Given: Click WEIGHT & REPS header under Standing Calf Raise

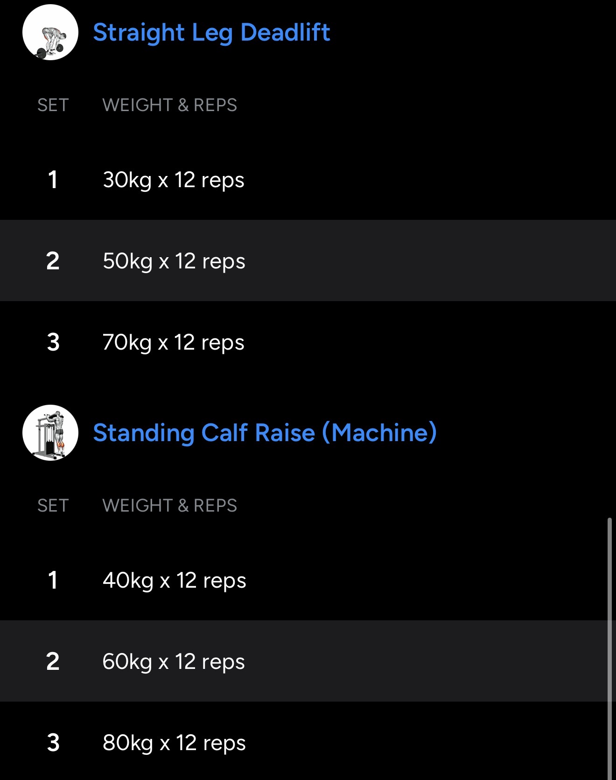Looking at the screenshot, I should coord(169,506).
